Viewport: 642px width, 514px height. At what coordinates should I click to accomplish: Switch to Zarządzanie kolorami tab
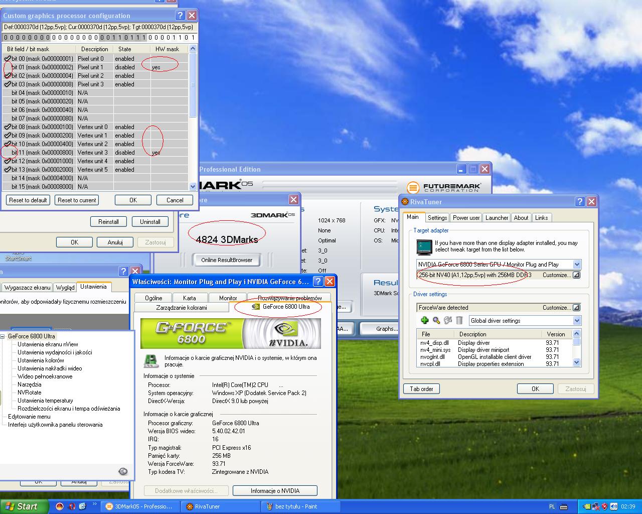point(182,308)
